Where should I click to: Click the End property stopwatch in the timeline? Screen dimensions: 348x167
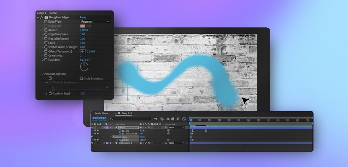(119, 130)
